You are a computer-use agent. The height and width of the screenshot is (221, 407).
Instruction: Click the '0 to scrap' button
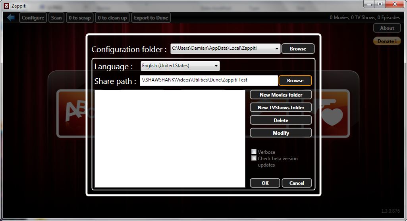(80, 17)
